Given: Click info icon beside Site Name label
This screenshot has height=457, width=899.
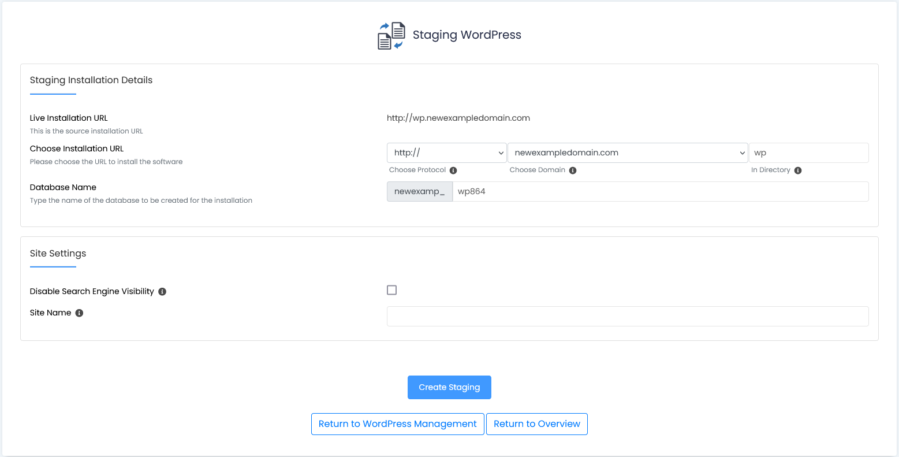Looking at the screenshot, I should tap(80, 313).
